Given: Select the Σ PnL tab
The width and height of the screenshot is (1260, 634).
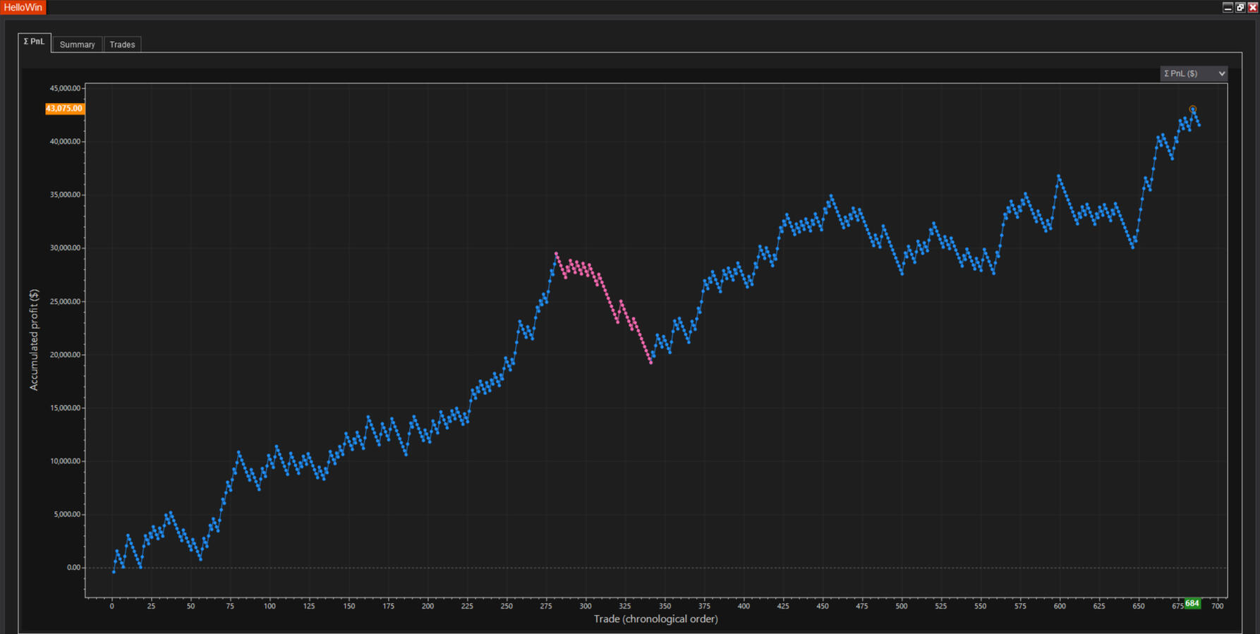Looking at the screenshot, I should click(34, 42).
